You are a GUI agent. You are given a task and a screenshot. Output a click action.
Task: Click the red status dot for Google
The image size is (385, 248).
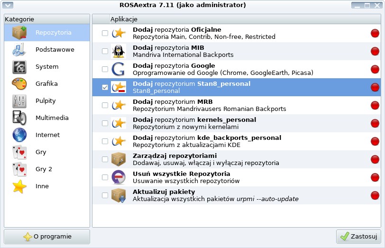(x=375, y=69)
